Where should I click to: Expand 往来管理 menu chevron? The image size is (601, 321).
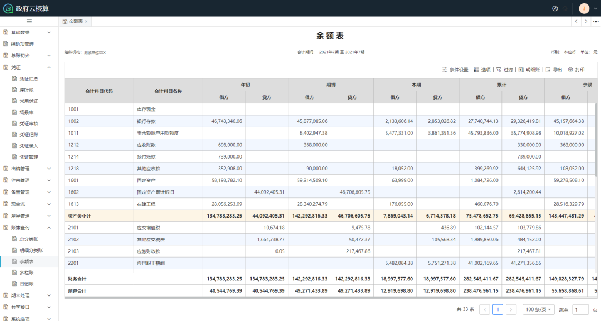(x=49, y=180)
